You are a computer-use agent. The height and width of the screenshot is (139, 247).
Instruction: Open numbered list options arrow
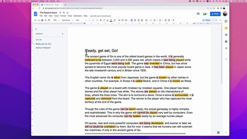click(162, 20)
